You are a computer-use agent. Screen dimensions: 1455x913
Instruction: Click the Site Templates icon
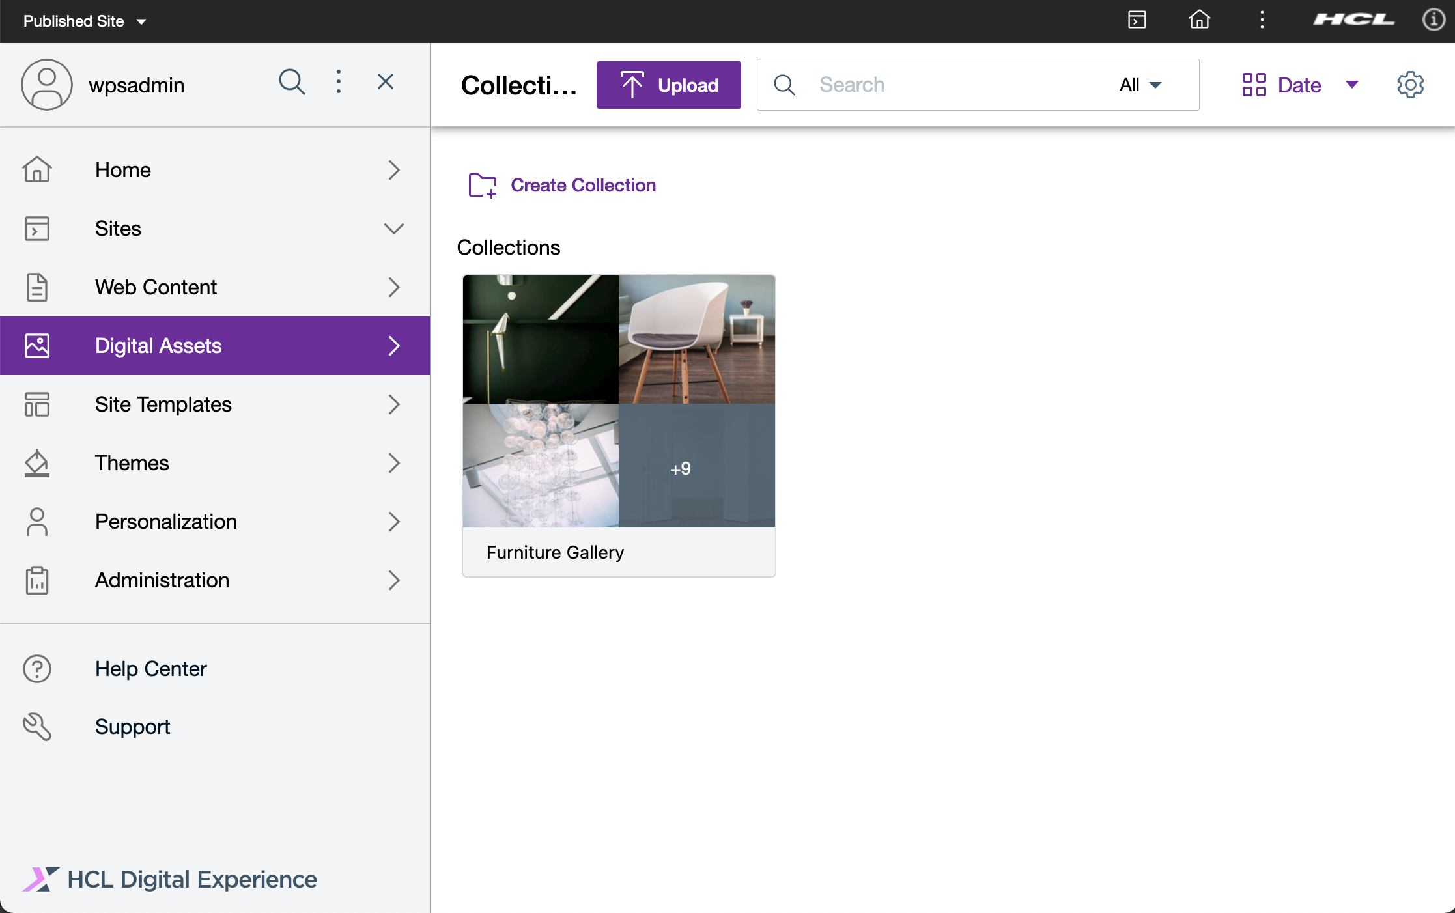pyautogui.click(x=37, y=404)
